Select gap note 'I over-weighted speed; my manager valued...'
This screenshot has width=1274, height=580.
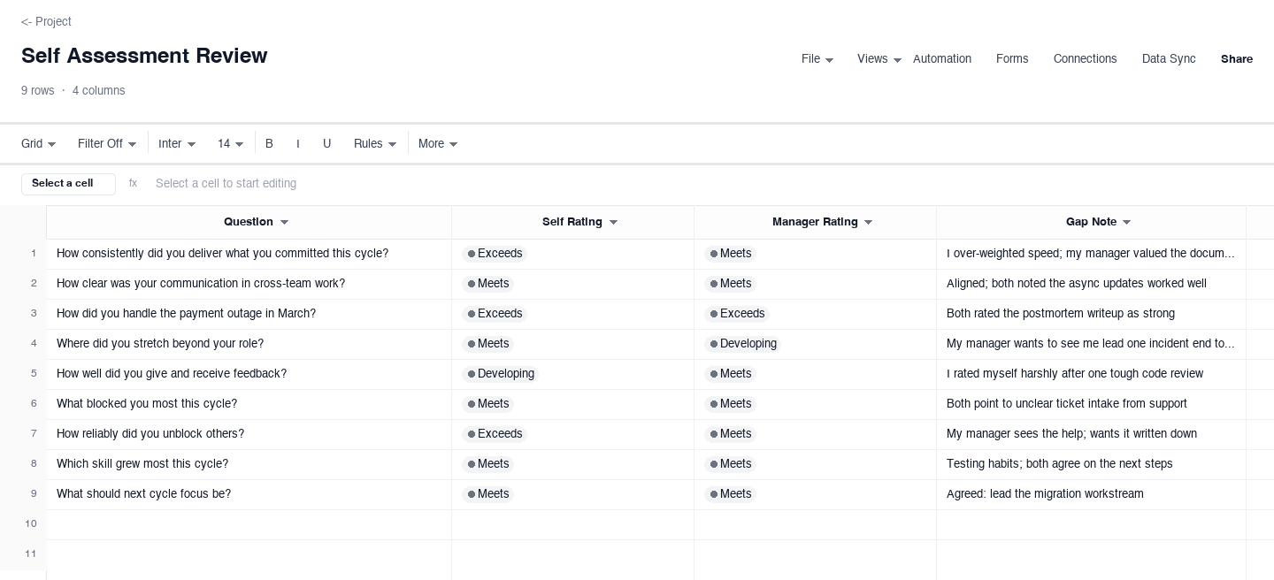click(x=1091, y=254)
